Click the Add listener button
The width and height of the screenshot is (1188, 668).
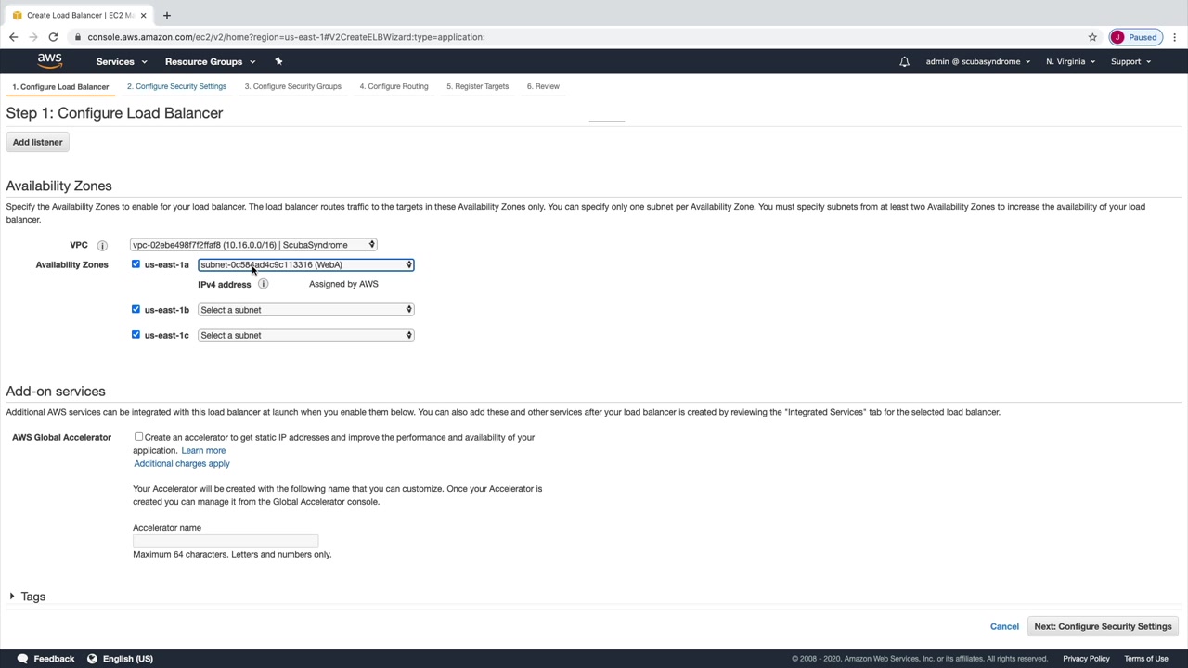[x=38, y=142]
